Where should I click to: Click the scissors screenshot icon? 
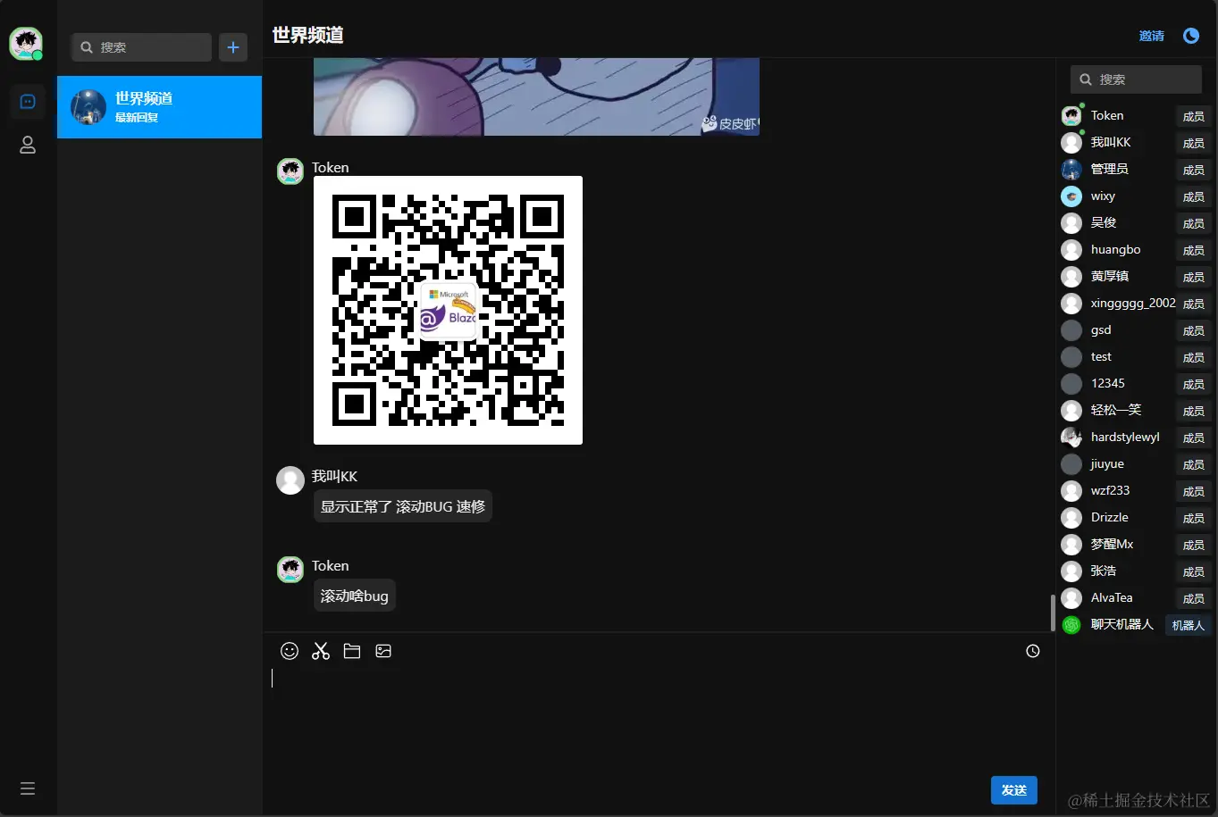(x=321, y=651)
